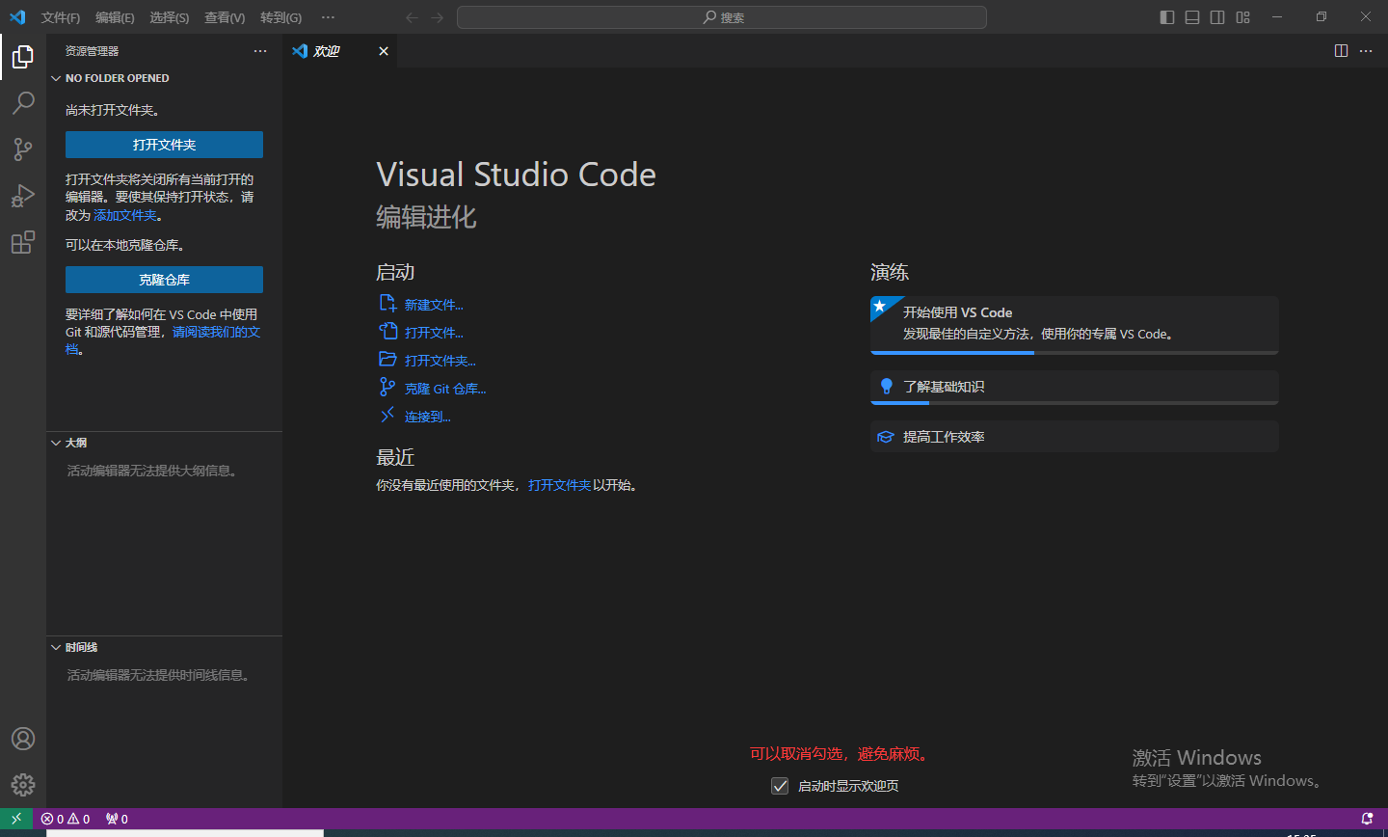Toggle the primary side bar layout icon
Viewport: 1388px width, 837px height.
pos(1167,17)
